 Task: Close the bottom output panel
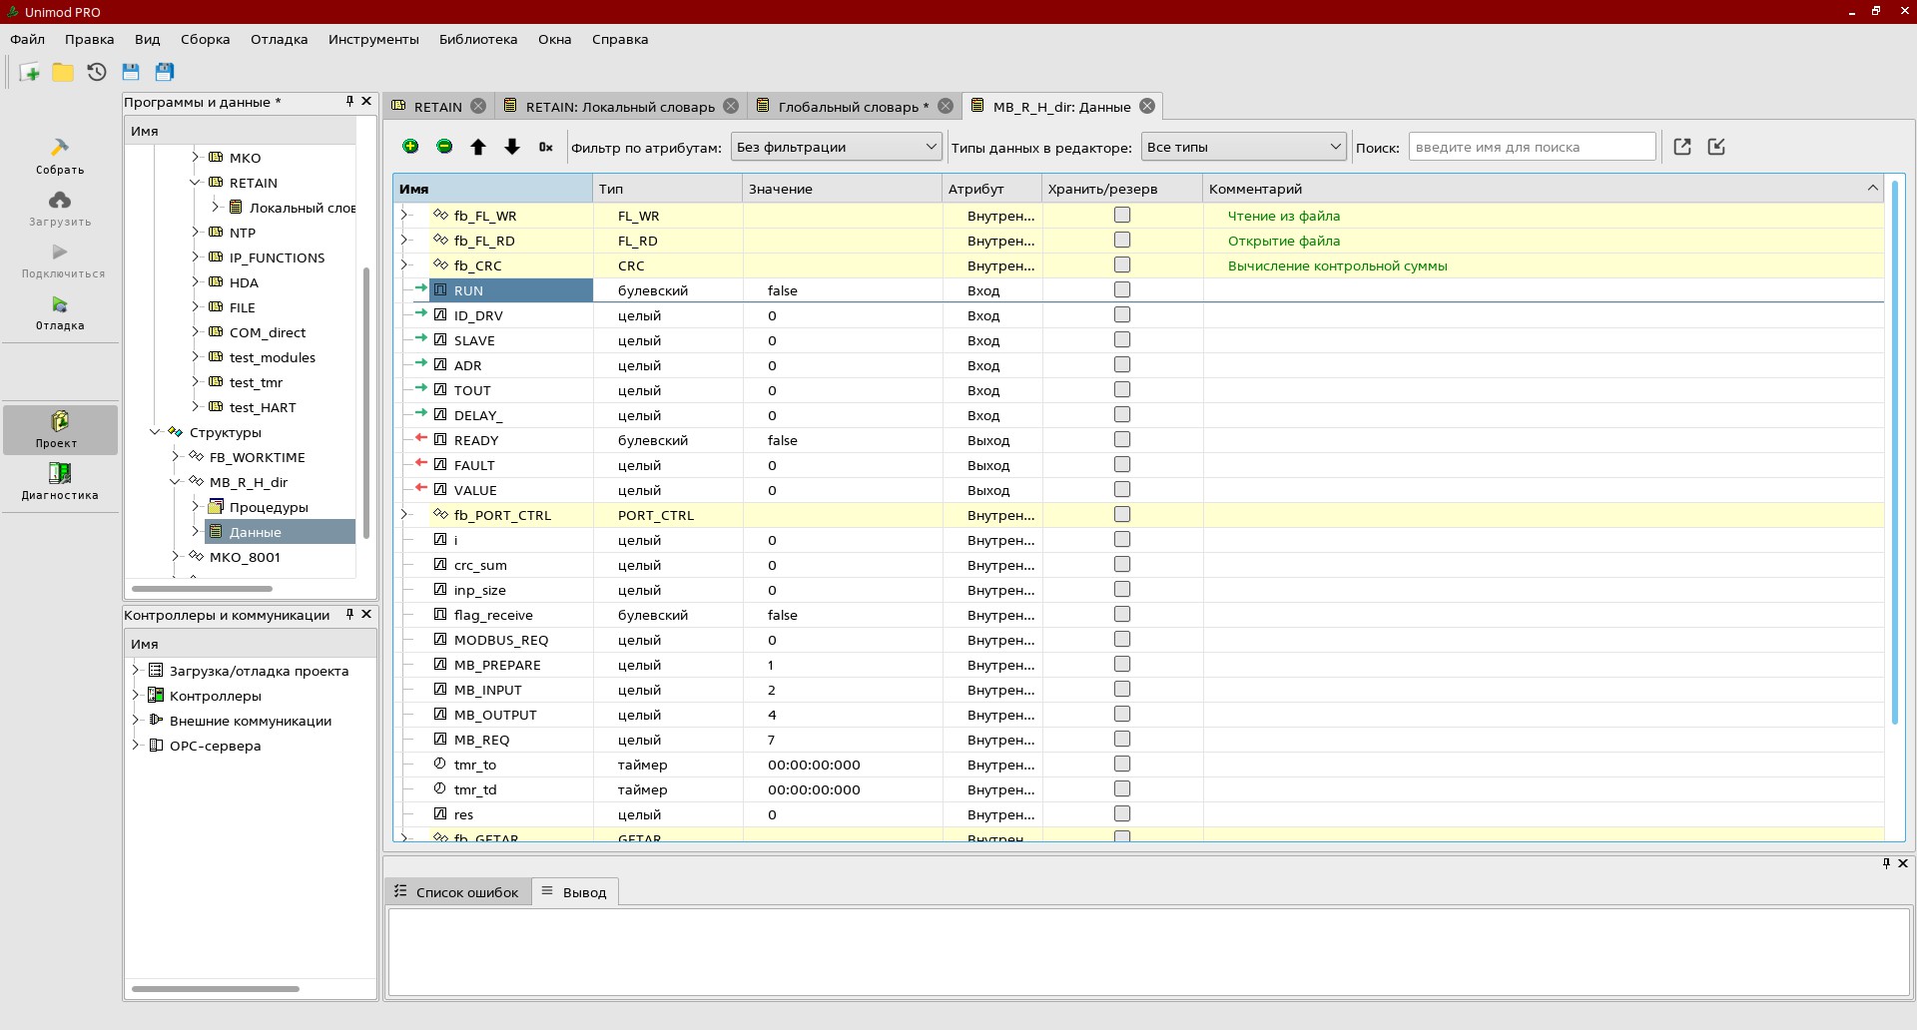tap(1903, 863)
